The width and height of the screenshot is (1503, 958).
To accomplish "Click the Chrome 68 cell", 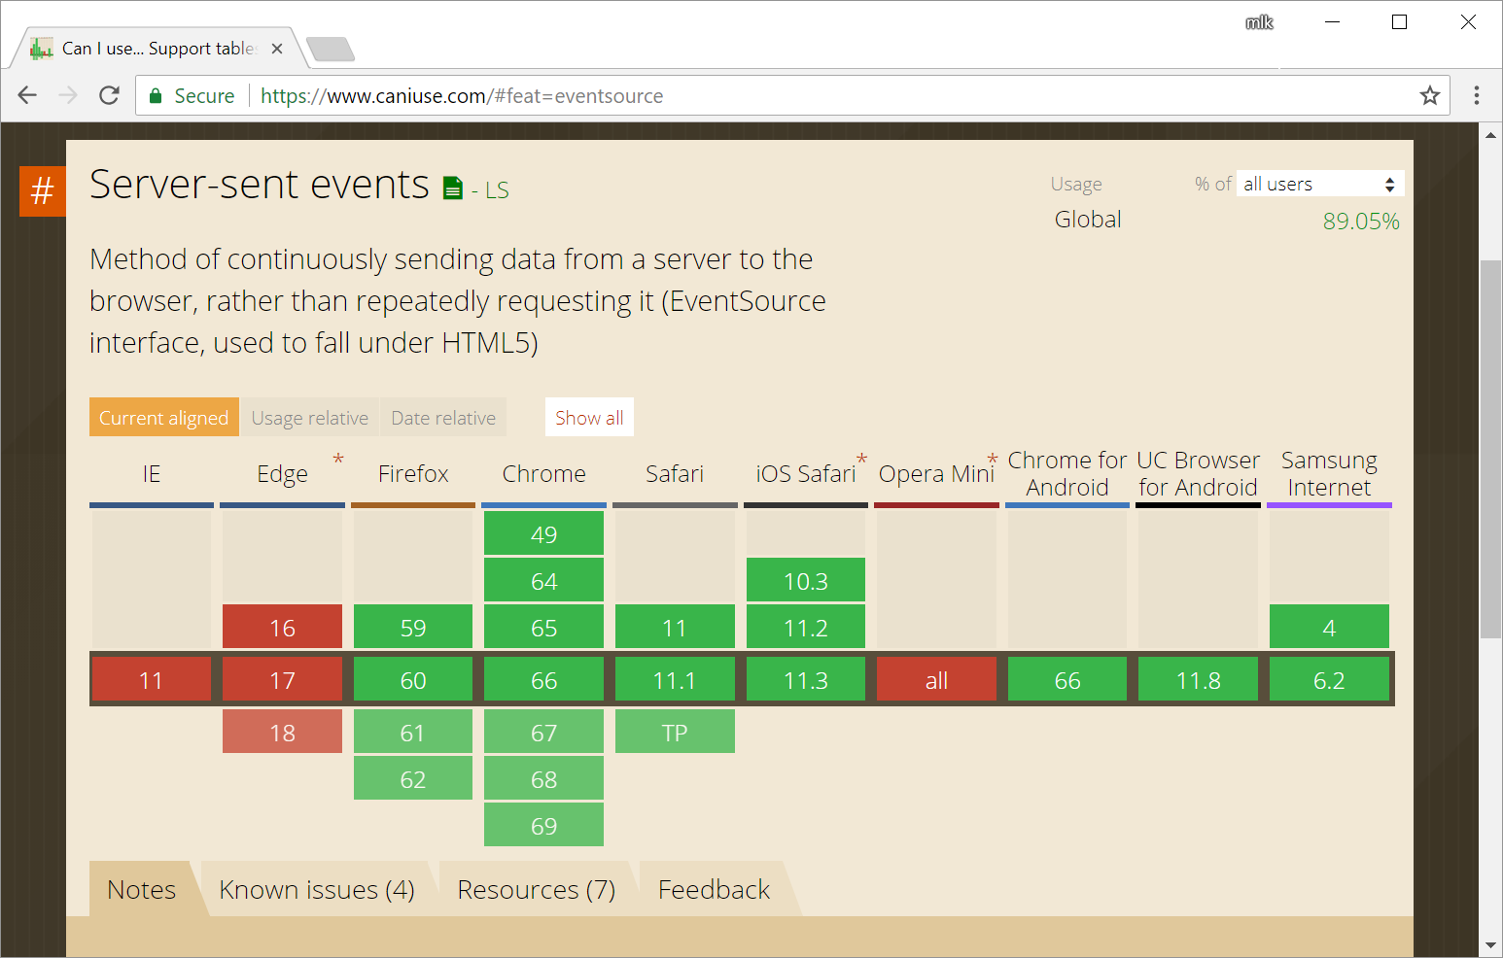I will 543,778.
